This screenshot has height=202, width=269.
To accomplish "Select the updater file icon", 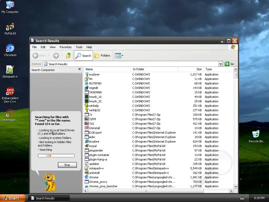I will pos(87,164).
